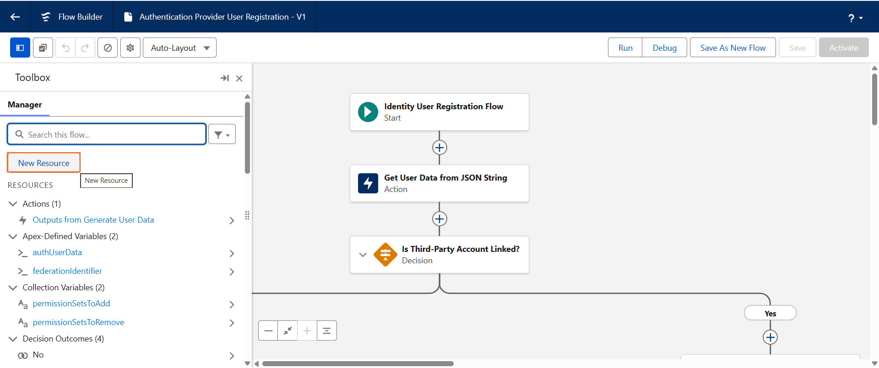Expand the authUserData row chevron
The height and width of the screenshot is (368, 879).
click(232, 253)
